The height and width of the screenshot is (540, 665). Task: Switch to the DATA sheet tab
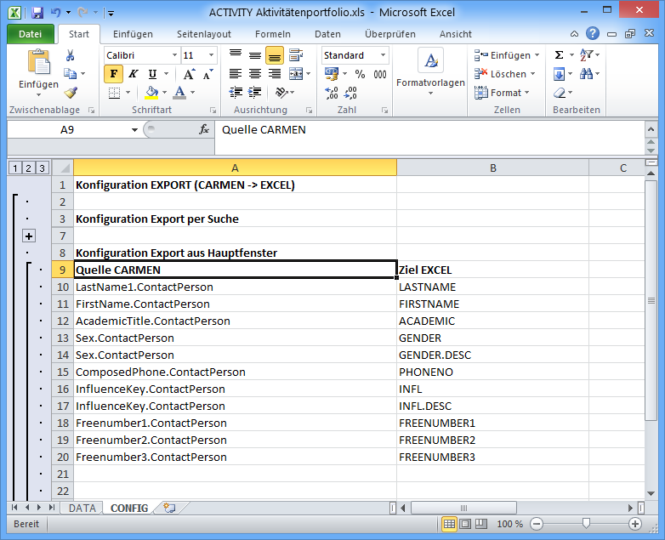point(82,508)
